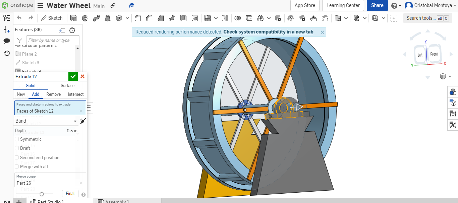Click the Share button
Image resolution: width=458 pixels, height=203 pixels.
[377, 5]
